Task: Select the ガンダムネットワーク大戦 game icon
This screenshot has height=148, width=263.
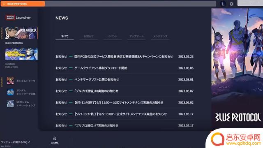Action: (10, 92)
